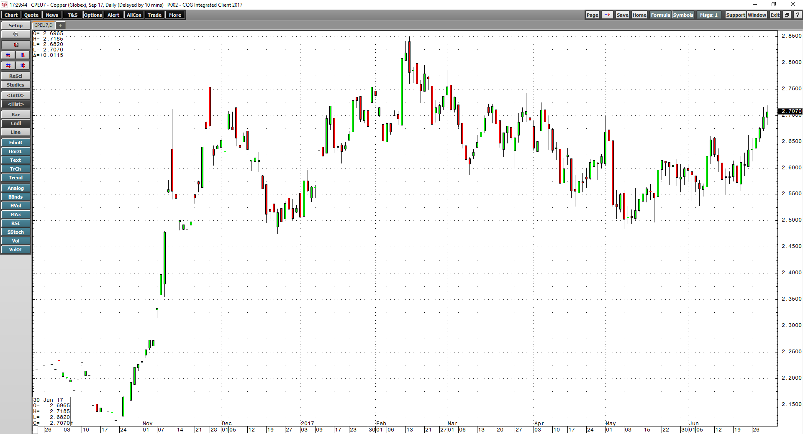This screenshot has height=434, width=803.
Task: Open the Formula button
Action: (660, 15)
